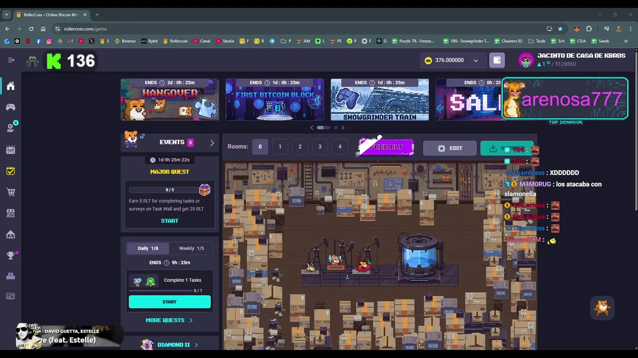The image size is (638, 358).
Task: Bookmark this page with star icon
Action: tap(560, 29)
